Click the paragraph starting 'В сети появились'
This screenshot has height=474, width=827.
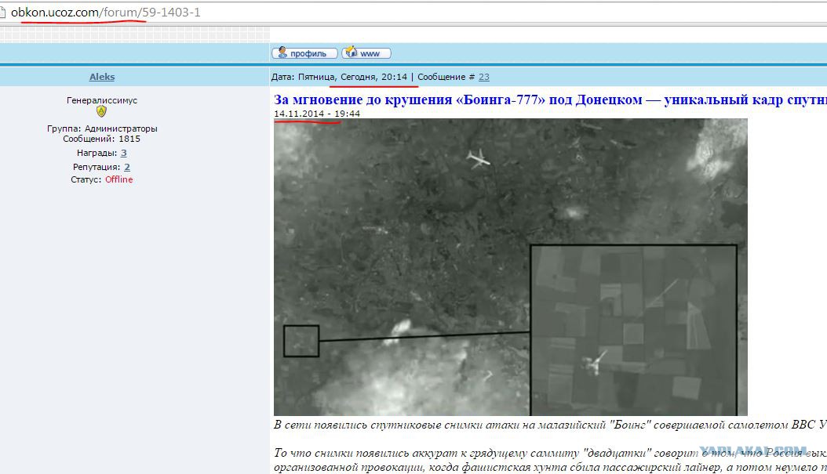click(x=550, y=425)
